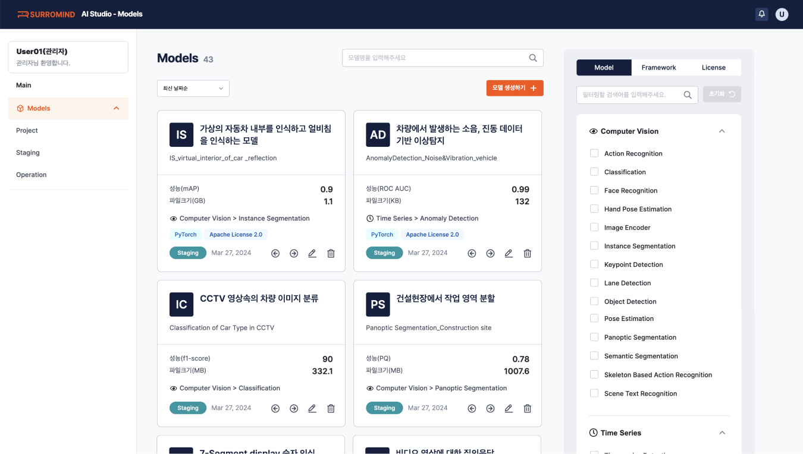
Task: Switch to the Framework tab
Action: pos(658,67)
